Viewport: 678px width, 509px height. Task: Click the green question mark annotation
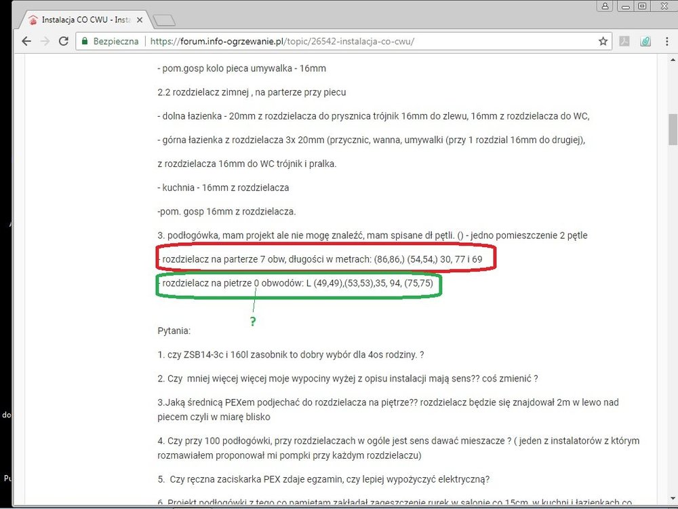253,322
